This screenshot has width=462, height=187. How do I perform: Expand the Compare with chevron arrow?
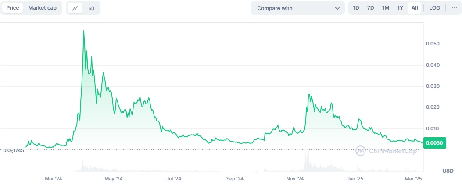(x=337, y=8)
